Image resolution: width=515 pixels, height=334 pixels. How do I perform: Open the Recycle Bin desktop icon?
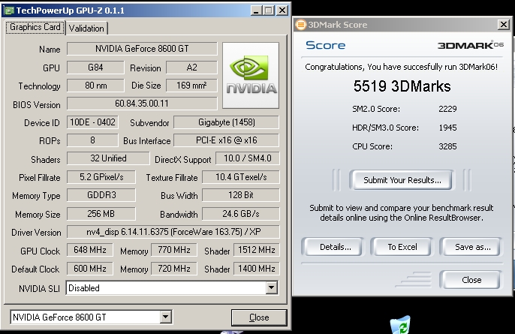[x=401, y=325]
